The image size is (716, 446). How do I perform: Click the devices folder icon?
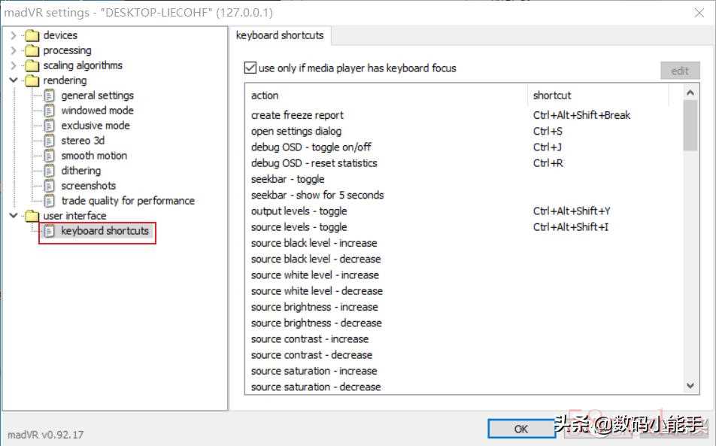[x=32, y=35]
